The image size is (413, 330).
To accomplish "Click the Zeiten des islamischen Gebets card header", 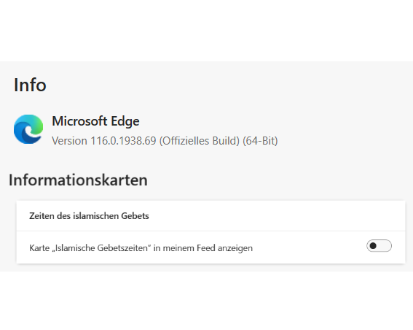I will click(x=211, y=215).
